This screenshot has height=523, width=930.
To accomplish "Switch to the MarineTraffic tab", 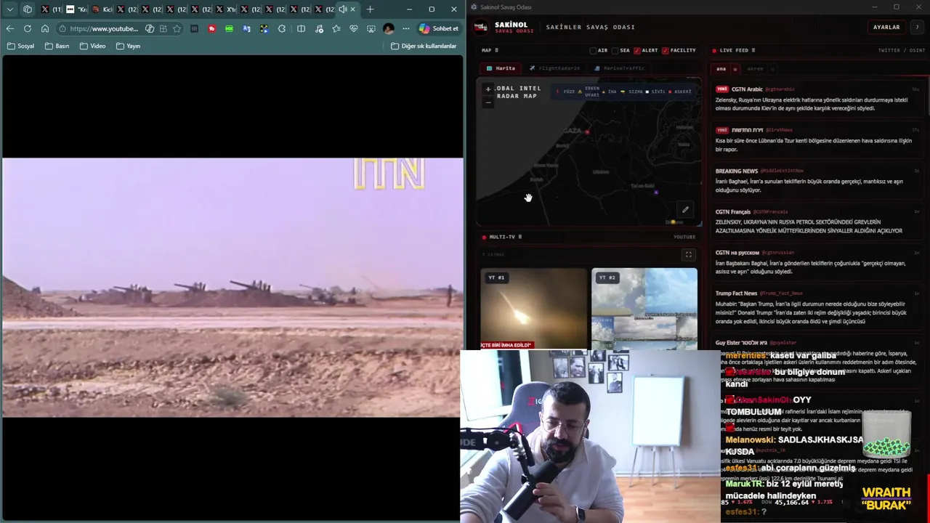I will (619, 68).
